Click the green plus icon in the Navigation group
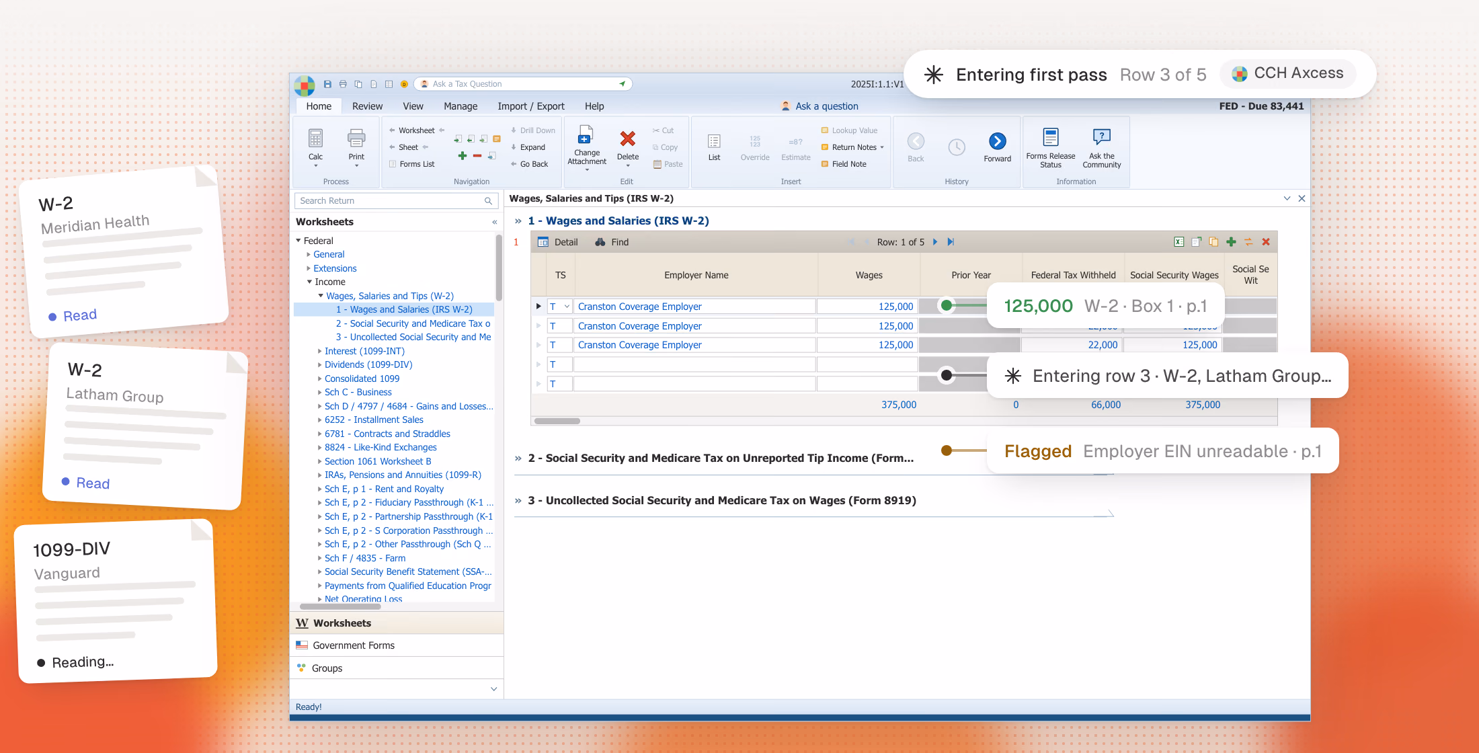1479x753 pixels. tap(463, 156)
